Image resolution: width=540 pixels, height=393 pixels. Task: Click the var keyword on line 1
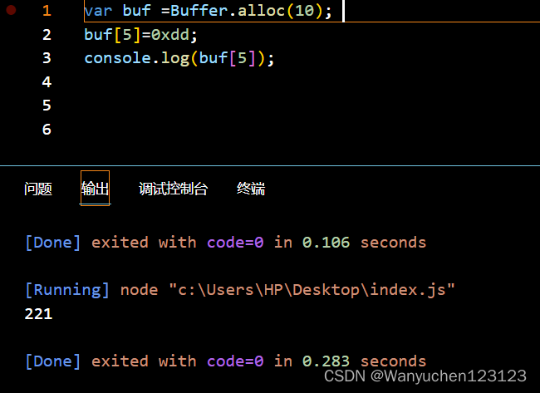tap(99, 11)
